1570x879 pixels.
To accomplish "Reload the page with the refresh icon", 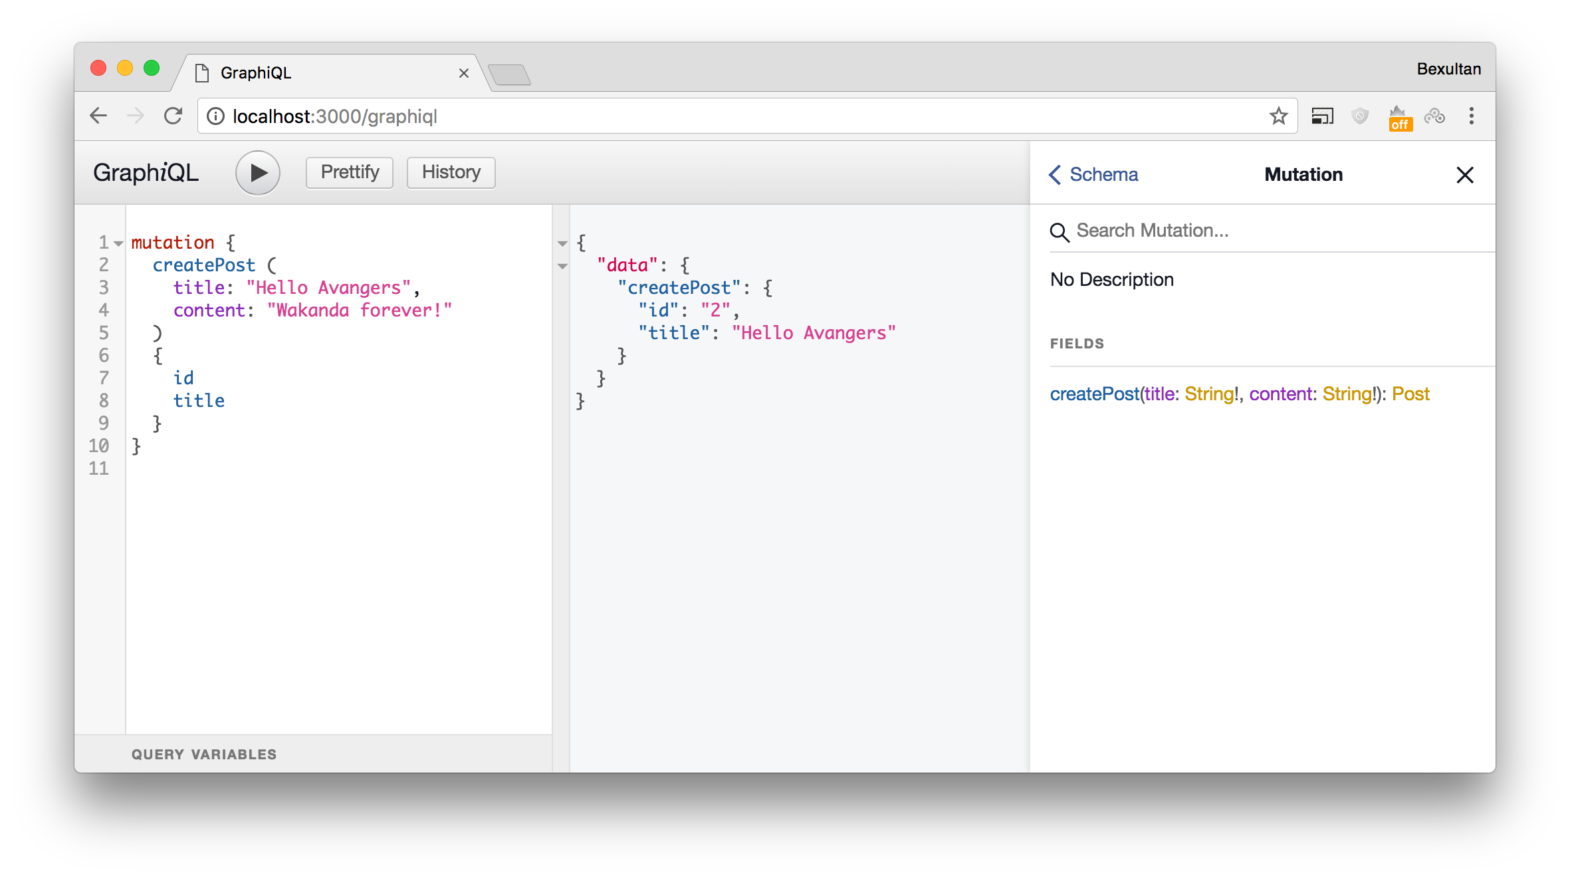I will 173,116.
